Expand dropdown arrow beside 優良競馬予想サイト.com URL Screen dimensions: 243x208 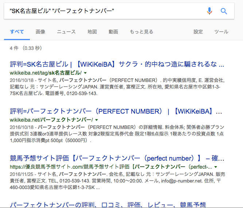pos(216,167)
